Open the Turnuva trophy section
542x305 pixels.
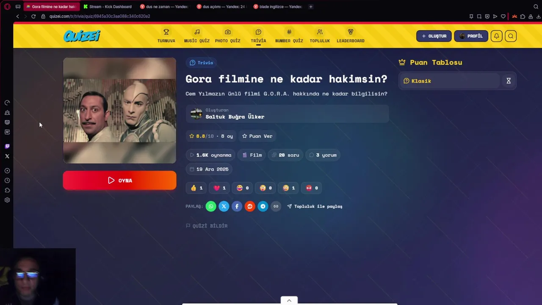[166, 36]
